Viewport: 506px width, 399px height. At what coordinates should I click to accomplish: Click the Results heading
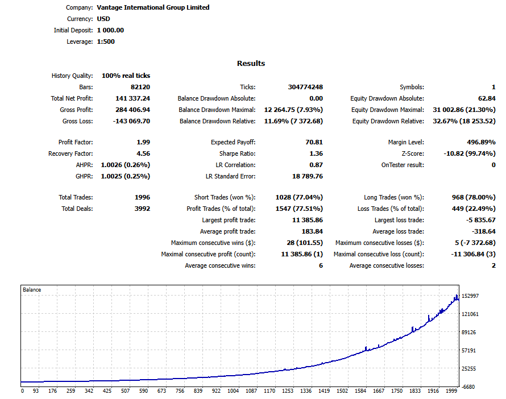250,63
